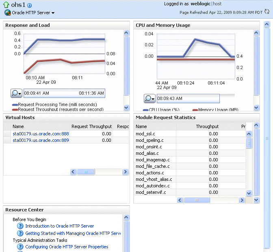This screenshot has height=252, width=273.
Task: Sort Virtual Hosts by Request Throughput column
Action: point(91,126)
